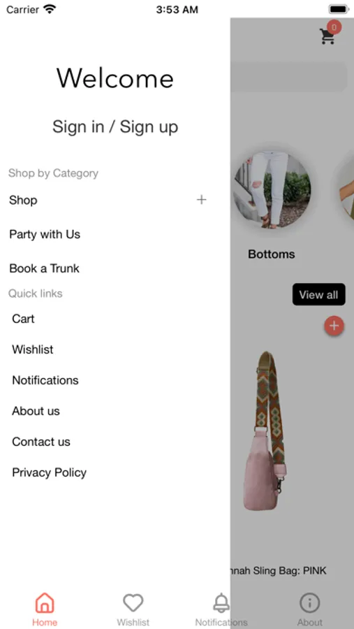This screenshot has height=629, width=354.
Task: Click the View all button
Action: [x=318, y=294]
